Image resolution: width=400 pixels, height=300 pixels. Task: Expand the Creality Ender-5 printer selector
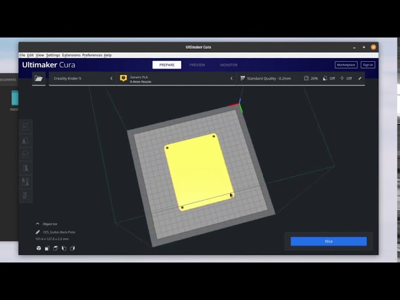pyautogui.click(x=82, y=78)
